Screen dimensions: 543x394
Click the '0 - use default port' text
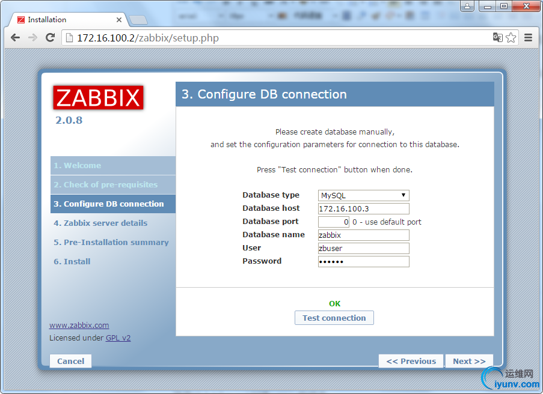(387, 222)
